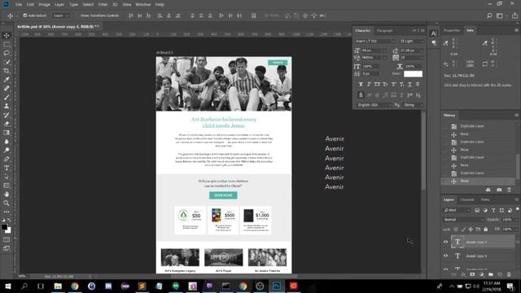Open the Window menu
This screenshot has width=521, height=293.
[x=143, y=5]
